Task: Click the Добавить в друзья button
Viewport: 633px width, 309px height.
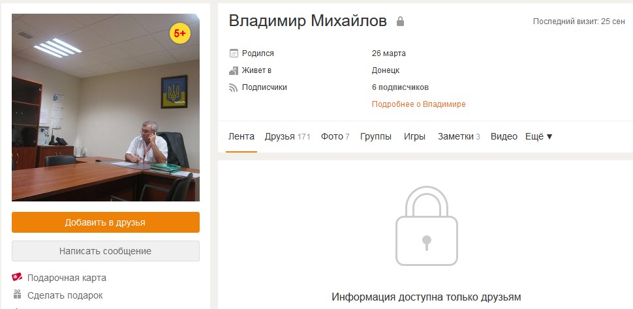Action: click(105, 222)
